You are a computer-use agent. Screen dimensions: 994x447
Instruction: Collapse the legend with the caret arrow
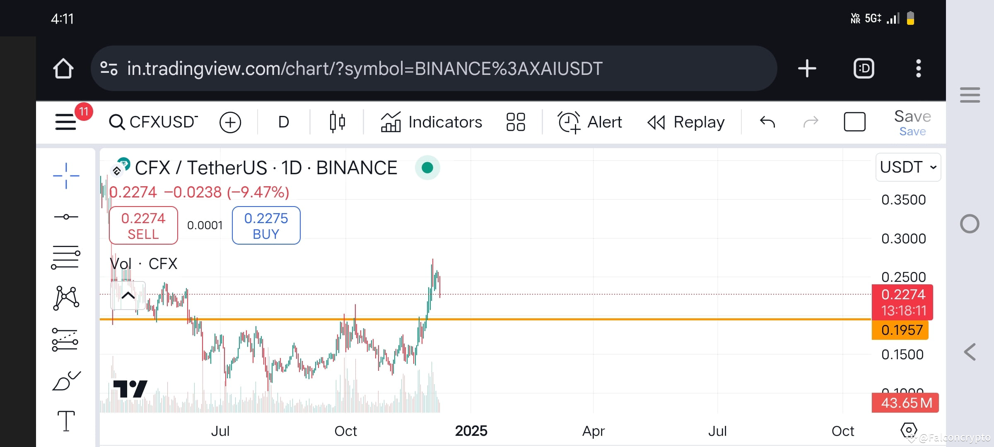pos(127,296)
